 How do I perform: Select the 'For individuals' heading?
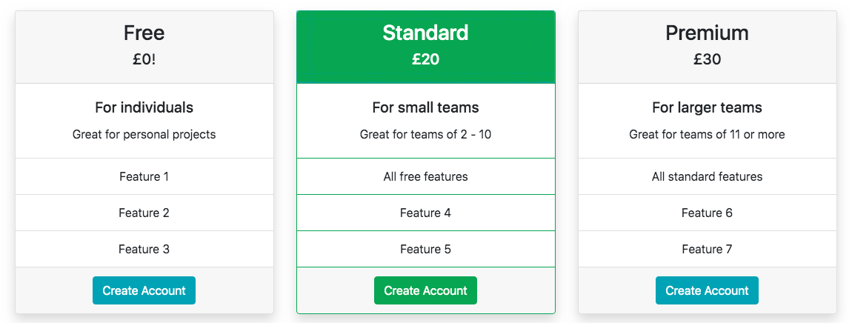coord(144,107)
